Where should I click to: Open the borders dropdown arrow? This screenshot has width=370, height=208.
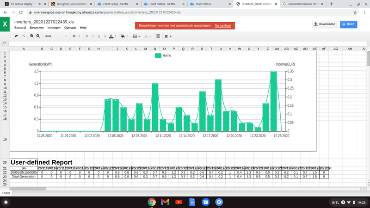pos(139,36)
